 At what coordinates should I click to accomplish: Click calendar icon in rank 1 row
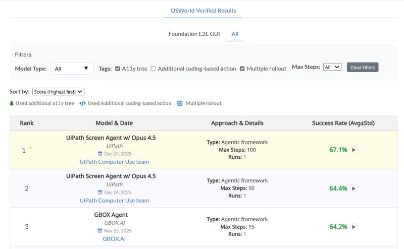click(x=100, y=154)
